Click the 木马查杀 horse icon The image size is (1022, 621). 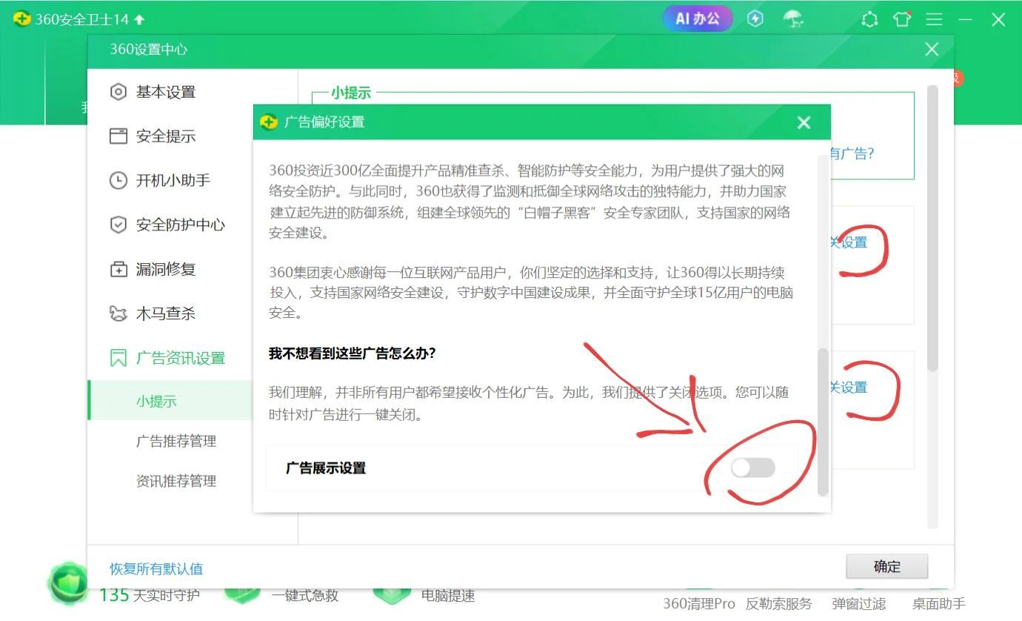[118, 313]
